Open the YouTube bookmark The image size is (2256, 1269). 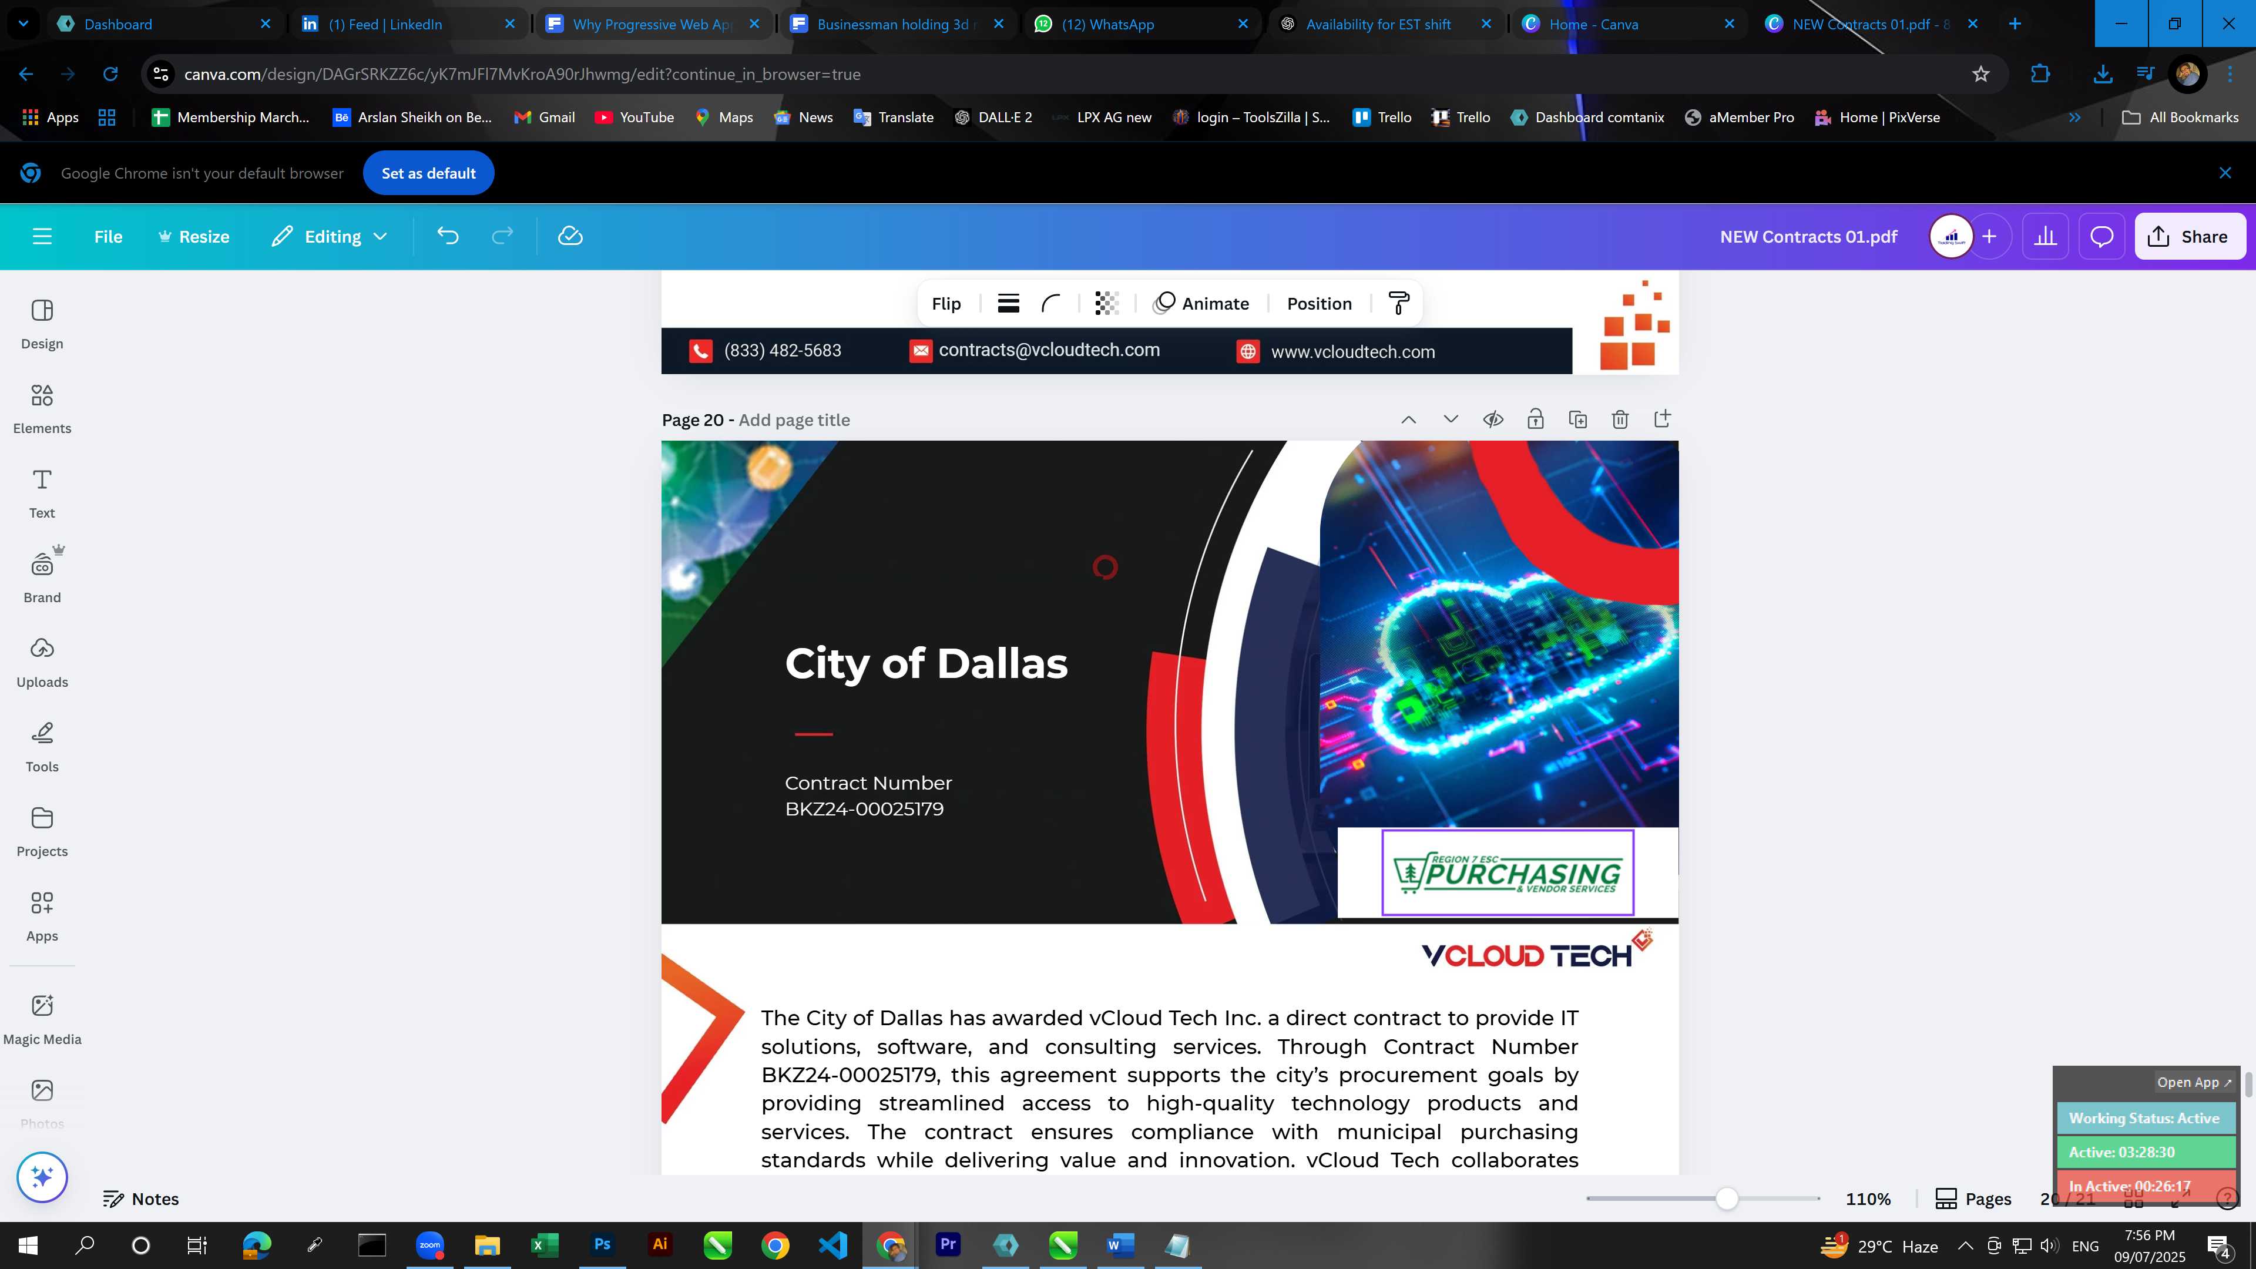(x=635, y=117)
